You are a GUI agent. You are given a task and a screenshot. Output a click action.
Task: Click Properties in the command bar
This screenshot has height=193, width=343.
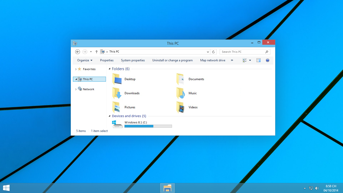coord(107,60)
